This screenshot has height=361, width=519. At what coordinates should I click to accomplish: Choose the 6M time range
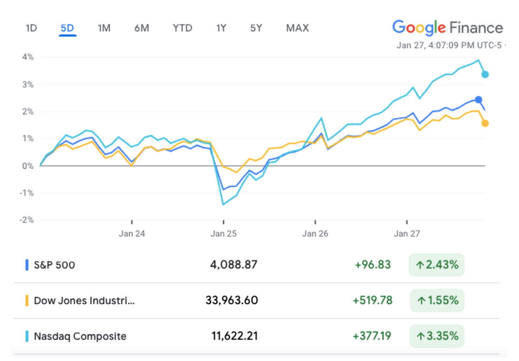click(x=142, y=28)
